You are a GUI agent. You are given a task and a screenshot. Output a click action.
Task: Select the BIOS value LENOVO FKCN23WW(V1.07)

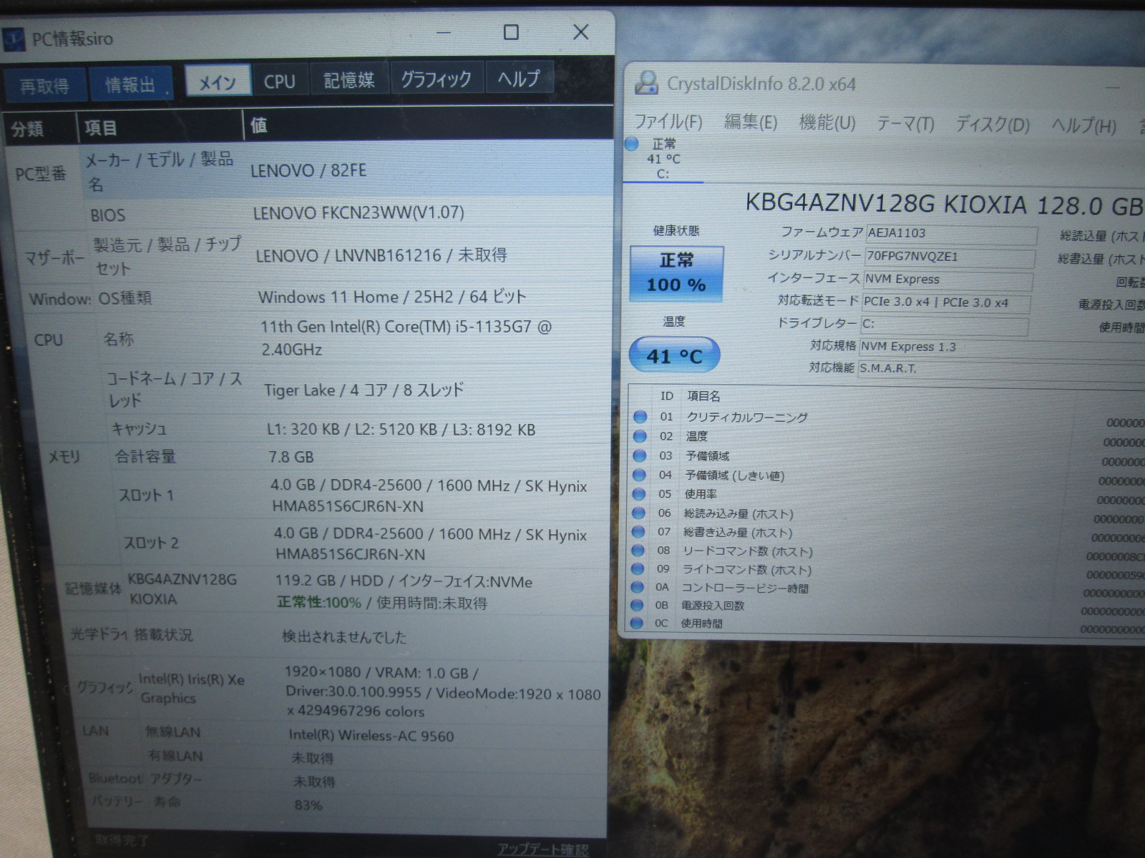[359, 213]
